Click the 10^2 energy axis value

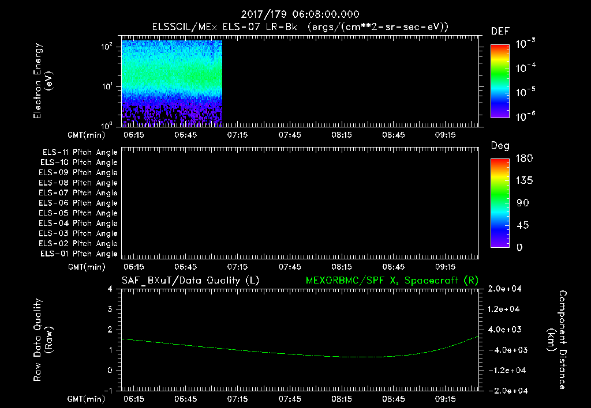(x=107, y=47)
